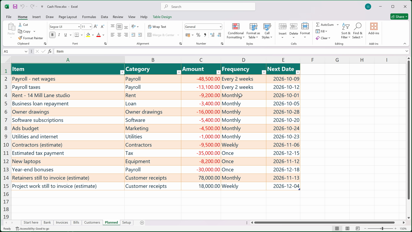Click the yellow Fill Color swatch button
This screenshot has width=412, height=232.
tap(88, 35)
